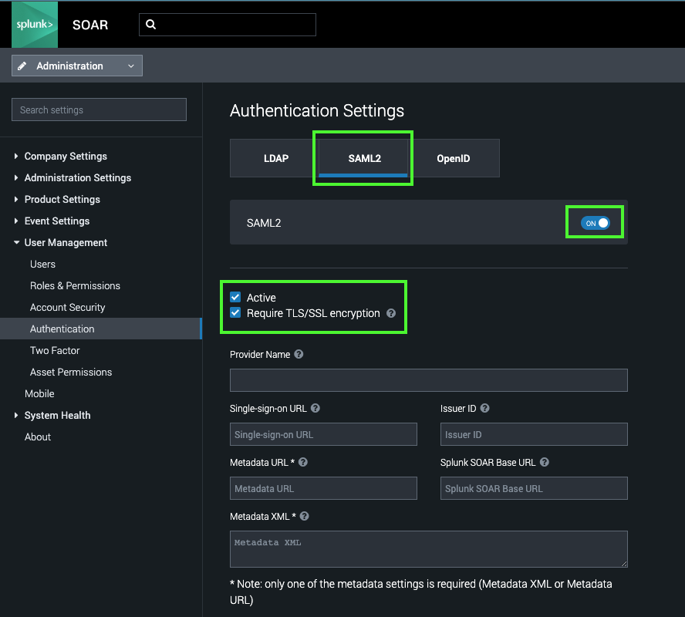
Task: Collapse User Management section
Action: 66,243
